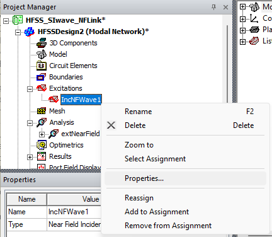
Task: Open Properties... from the context menu
Action: [186, 178]
